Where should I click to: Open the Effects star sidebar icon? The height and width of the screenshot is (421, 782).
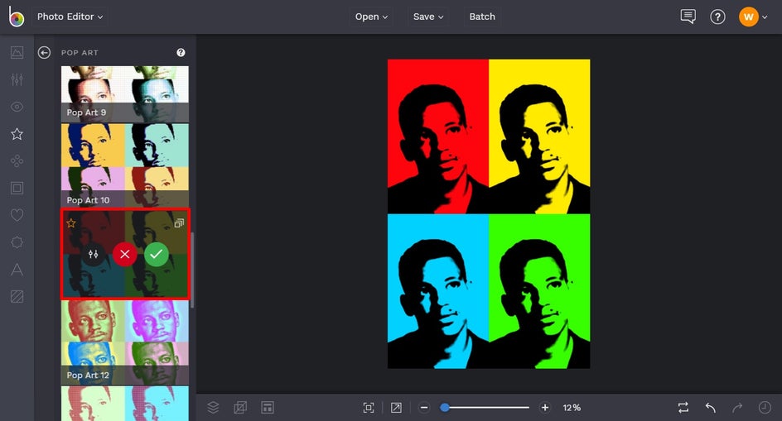(x=17, y=133)
